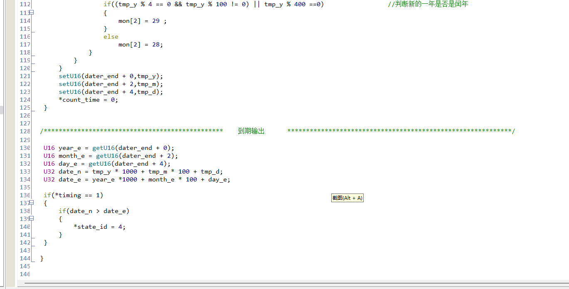Image resolution: width=569 pixels, height=289 pixels.
Task: Click the '*state_id = 4;' statement
Action: point(99,227)
